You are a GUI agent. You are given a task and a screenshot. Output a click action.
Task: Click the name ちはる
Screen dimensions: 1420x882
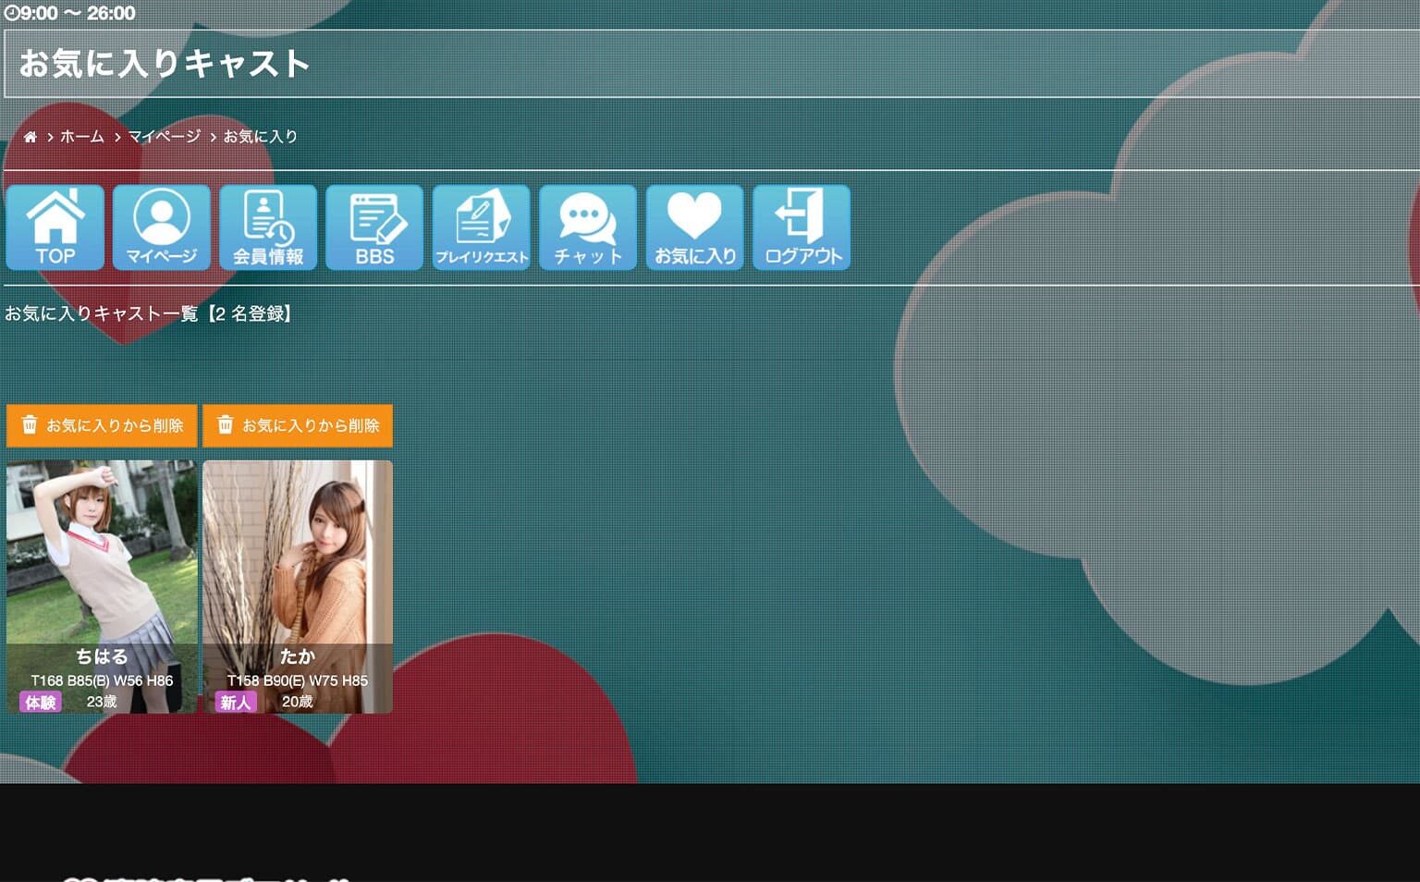[102, 656]
